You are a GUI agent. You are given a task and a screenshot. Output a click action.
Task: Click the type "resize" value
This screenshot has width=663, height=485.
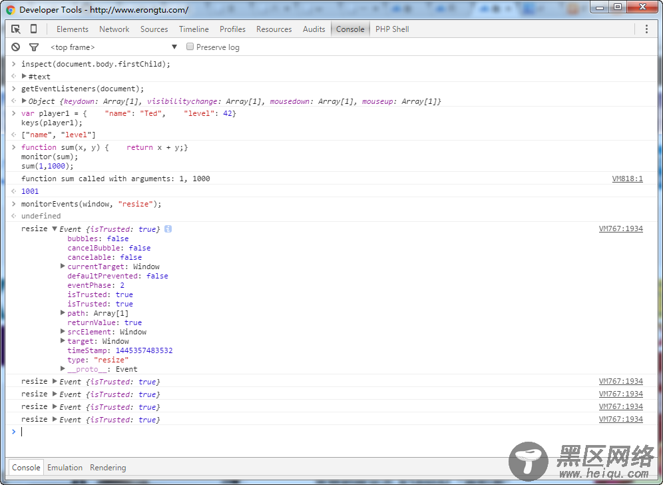110,360
